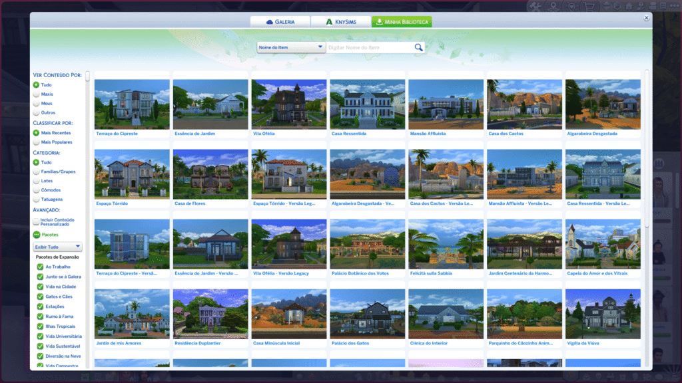This screenshot has height=383, width=682.
Task: Click the KnySims profile icon
Action: (329, 22)
